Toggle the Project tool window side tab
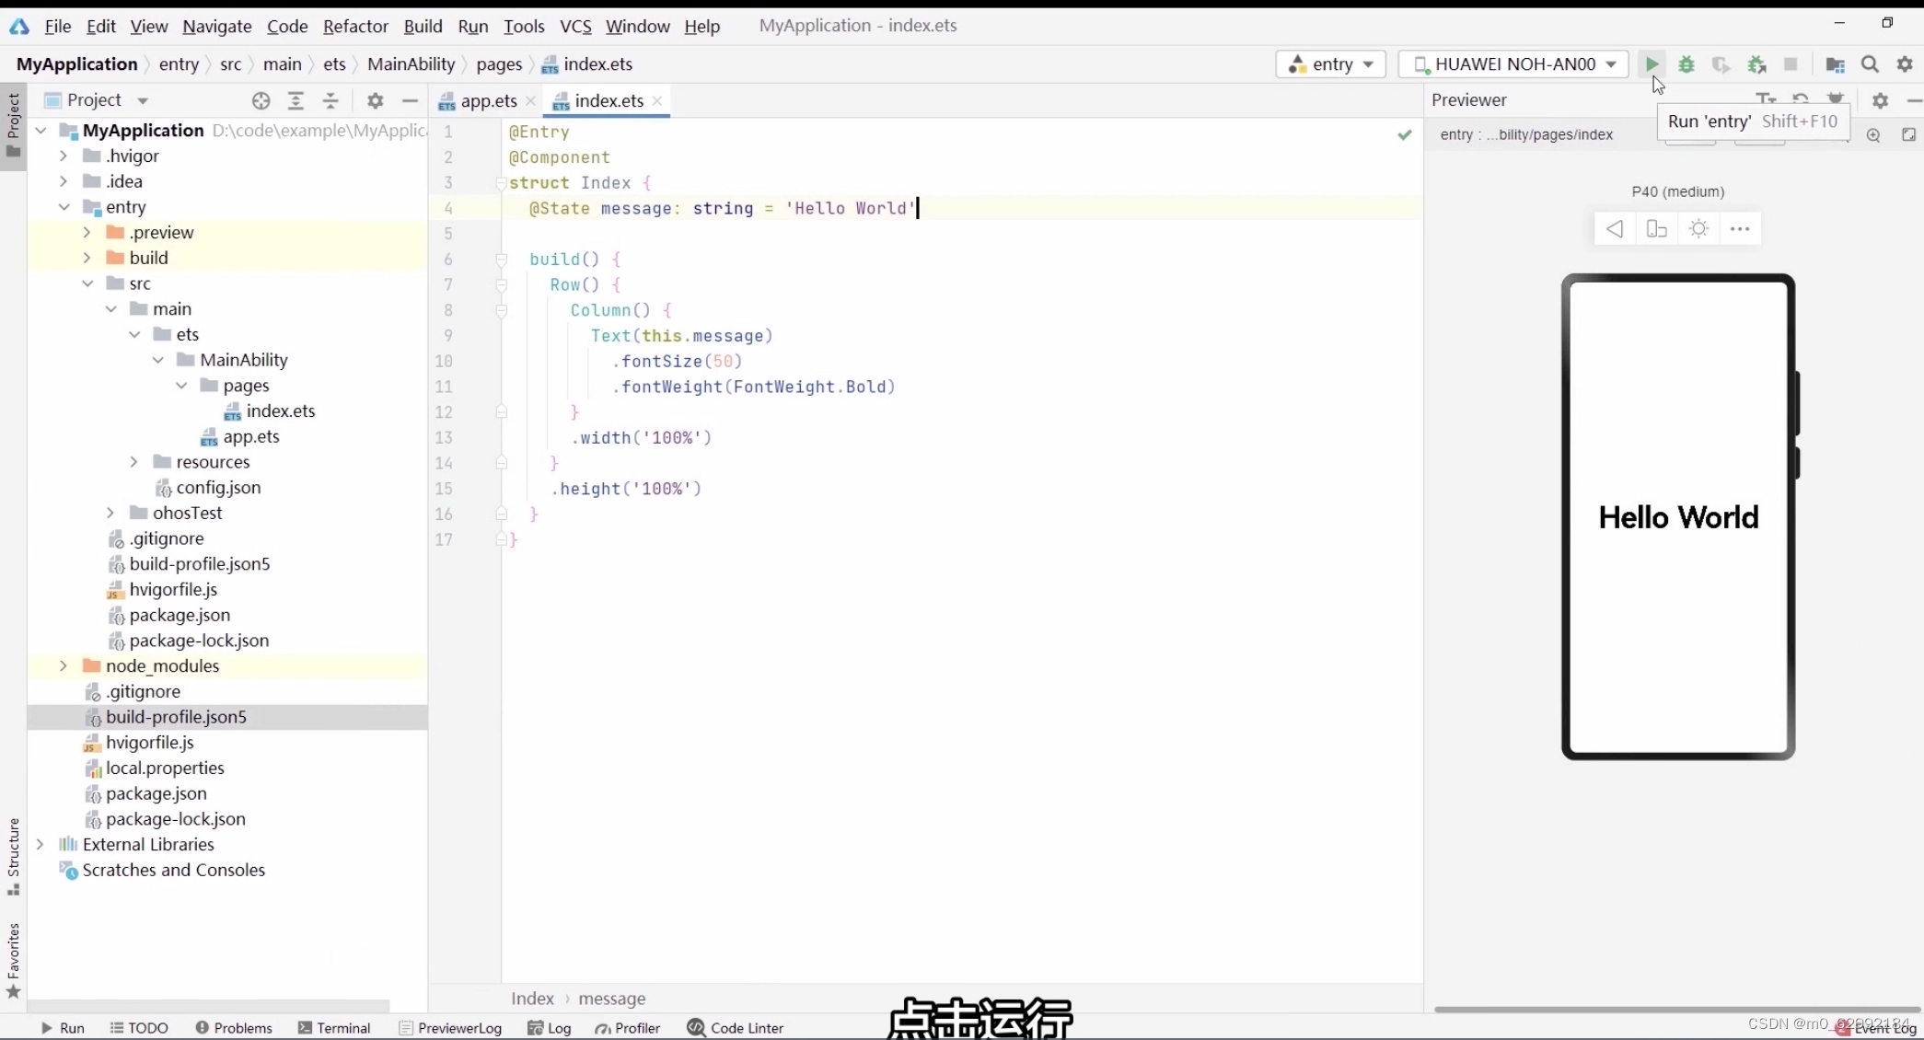 pyautogui.click(x=13, y=124)
